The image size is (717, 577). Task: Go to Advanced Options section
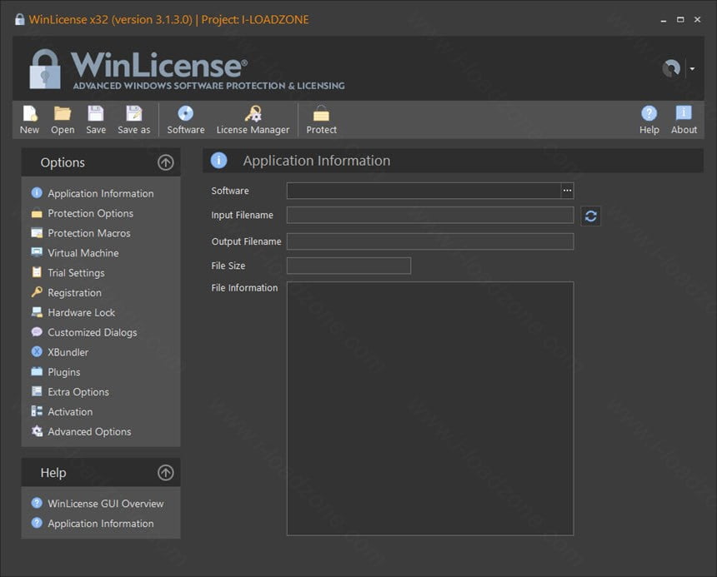click(89, 432)
